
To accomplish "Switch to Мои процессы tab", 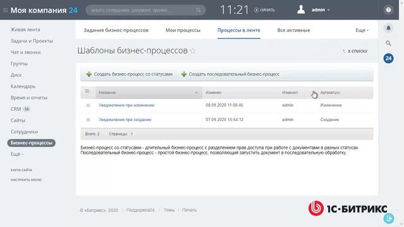I will [x=183, y=30].
